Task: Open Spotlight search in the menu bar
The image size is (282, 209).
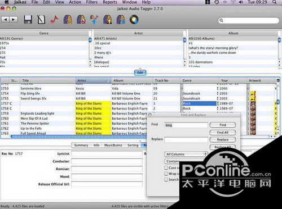Action: [x=275, y=2]
